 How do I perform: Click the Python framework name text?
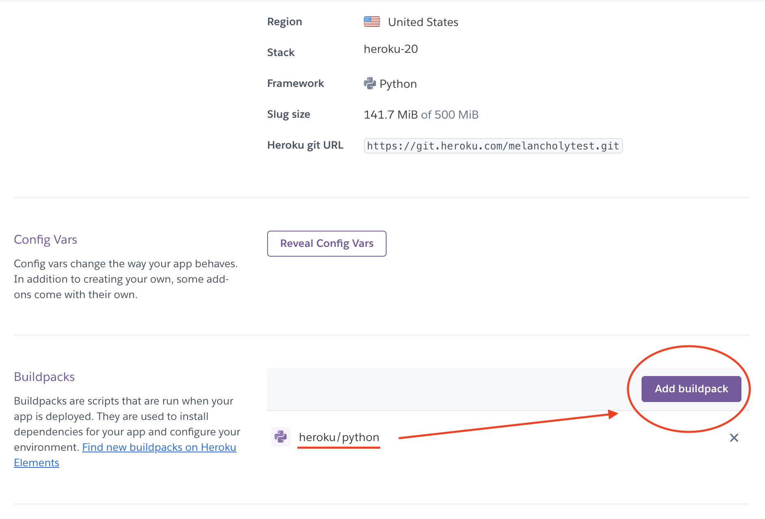click(398, 84)
